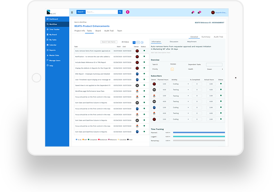Click the priority L badge
This screenshot has width=274, height=192.
click(172, 69)
